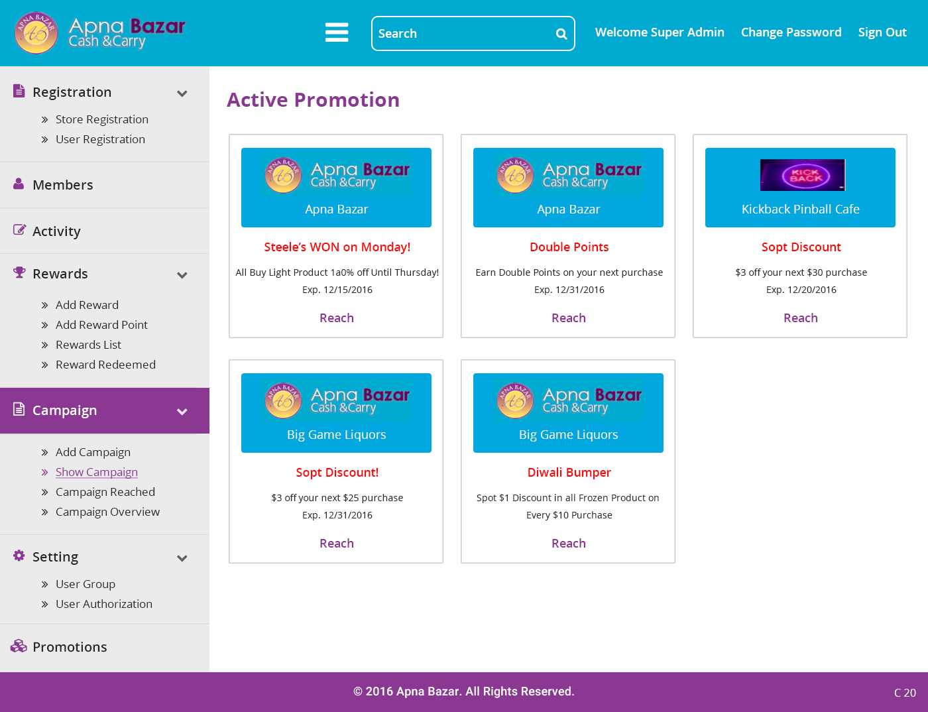
Task: Open Show Campaign in sidebar
Action: [x=97, y=472]
